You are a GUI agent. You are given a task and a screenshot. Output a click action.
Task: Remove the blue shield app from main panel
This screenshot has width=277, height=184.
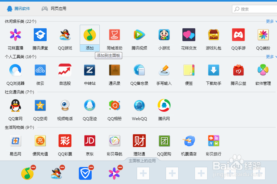91,167
